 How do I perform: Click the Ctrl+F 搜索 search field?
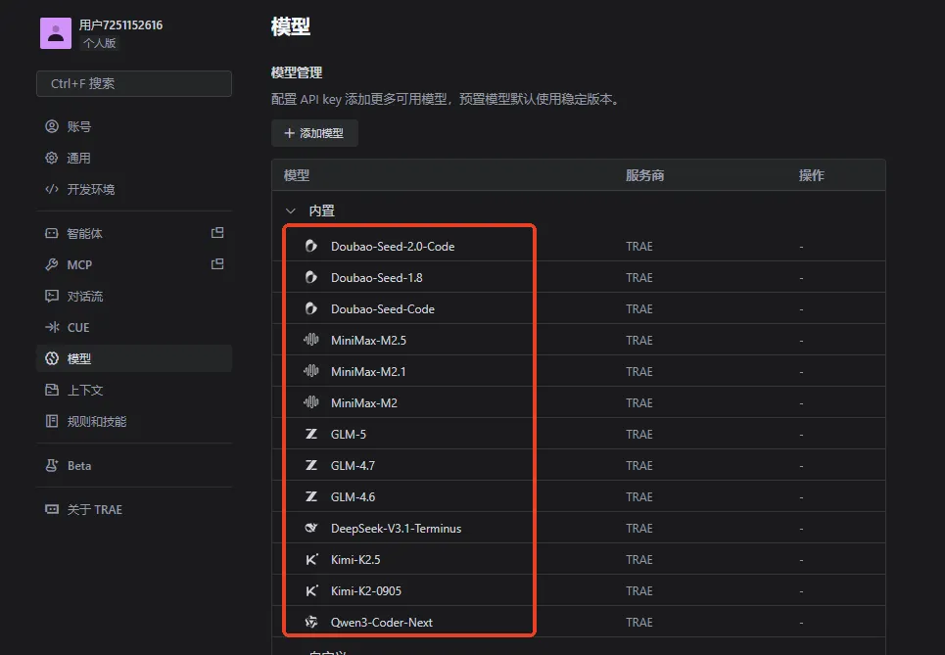tap(134, 84)
